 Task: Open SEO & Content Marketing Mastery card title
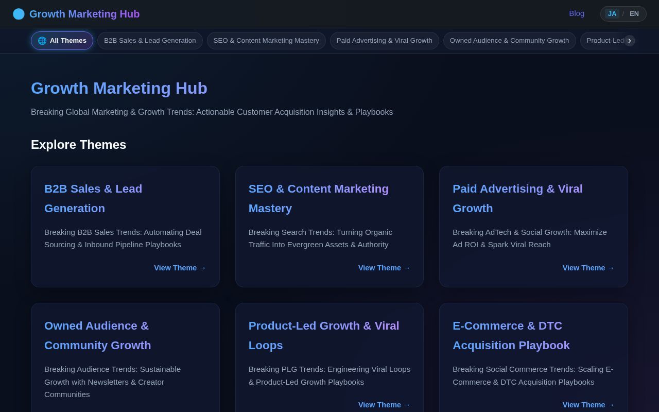pyautogui.click(x=319, y=199)
